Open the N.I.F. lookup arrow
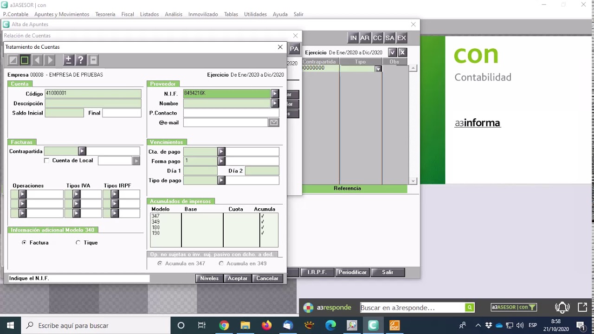The image size is (594, 334). coord(275,94)
